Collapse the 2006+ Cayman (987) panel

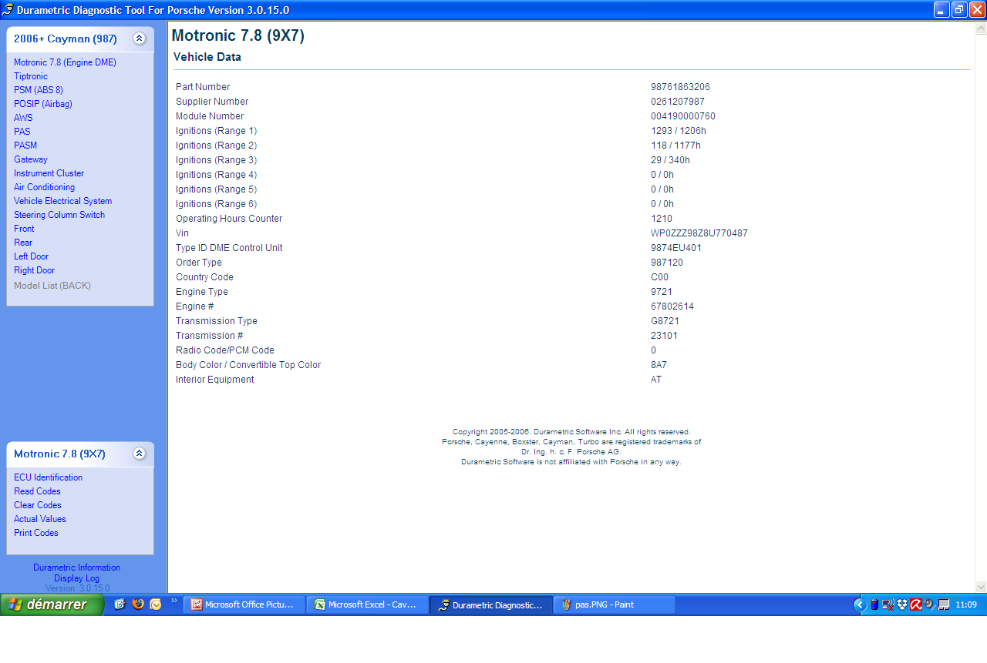point(139,39)
